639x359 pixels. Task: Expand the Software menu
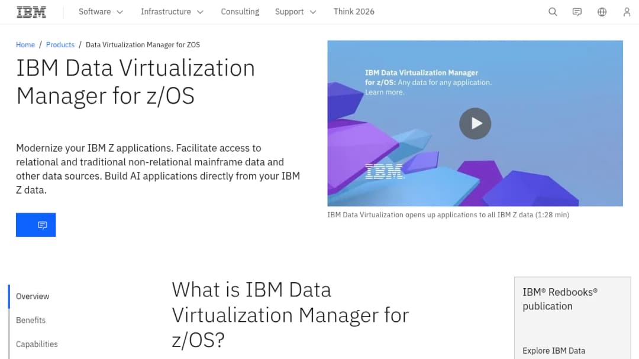coord(101,12)
